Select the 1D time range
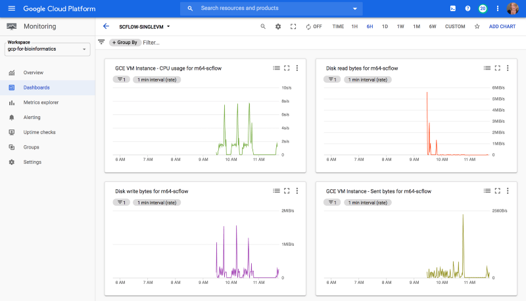 [385, 26]
